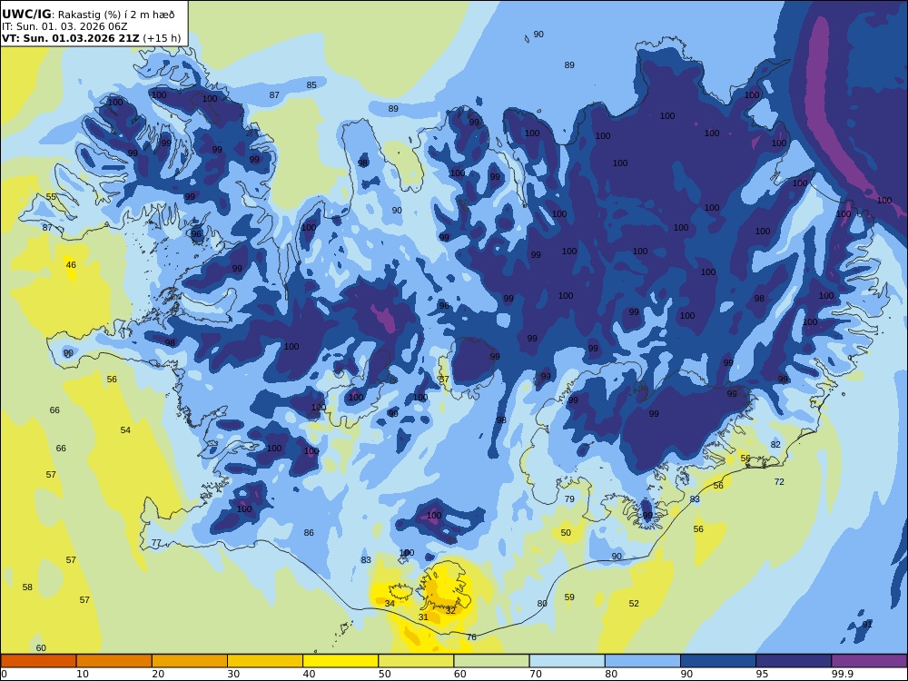Click the humidity value '76' on the map

[x=471, y=637]
